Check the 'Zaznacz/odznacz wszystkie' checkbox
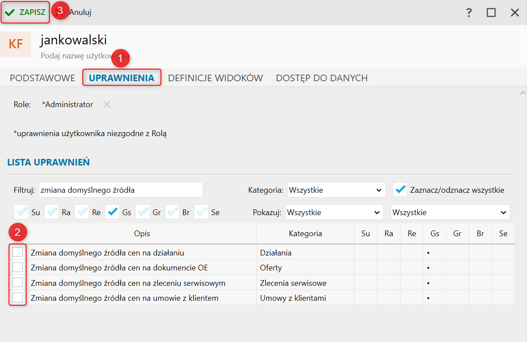Viewport: 527px width, 342px height. [401, 190]
